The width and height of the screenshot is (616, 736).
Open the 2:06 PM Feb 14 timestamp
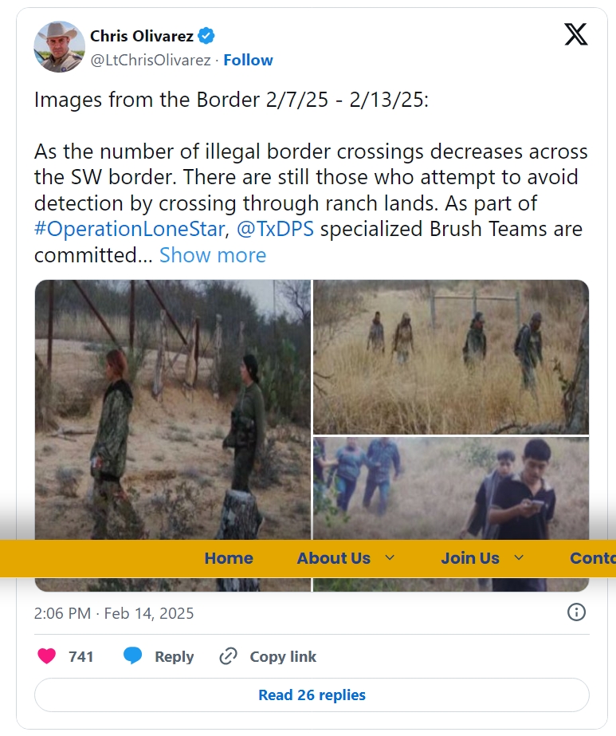pos(113,613)
